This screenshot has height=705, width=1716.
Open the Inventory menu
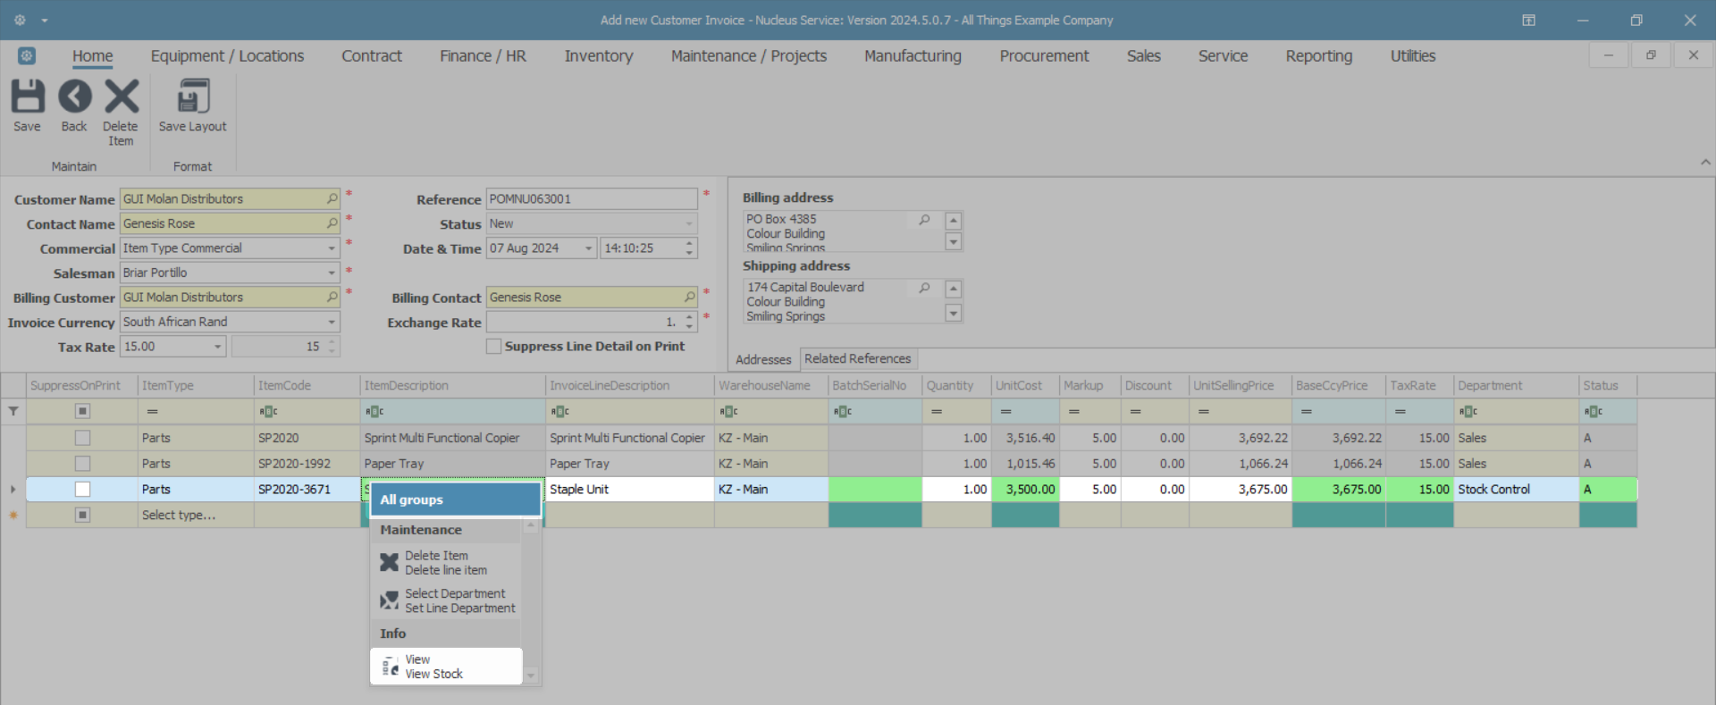[598, 56]
